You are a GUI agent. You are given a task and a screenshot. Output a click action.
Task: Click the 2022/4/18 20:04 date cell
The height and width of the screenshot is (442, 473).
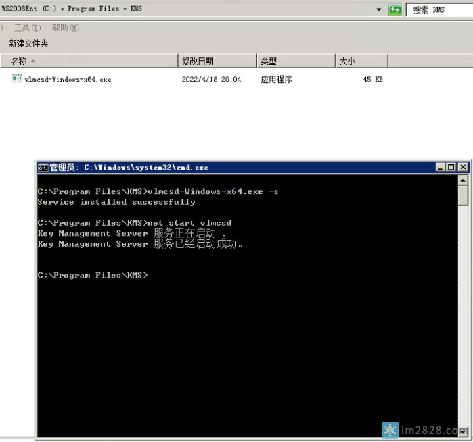211,80
